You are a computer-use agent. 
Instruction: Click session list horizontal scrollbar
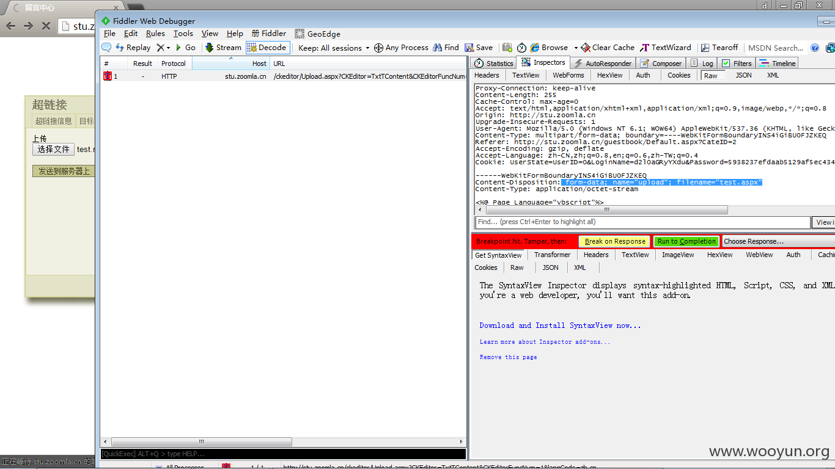pos(202,442)
